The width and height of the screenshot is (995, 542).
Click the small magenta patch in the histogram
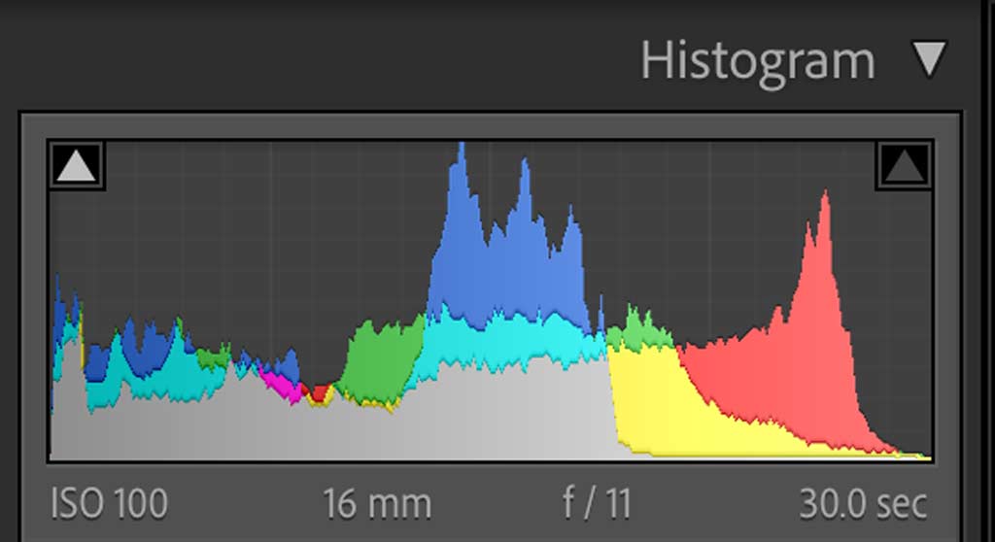[x=283, y=387]
